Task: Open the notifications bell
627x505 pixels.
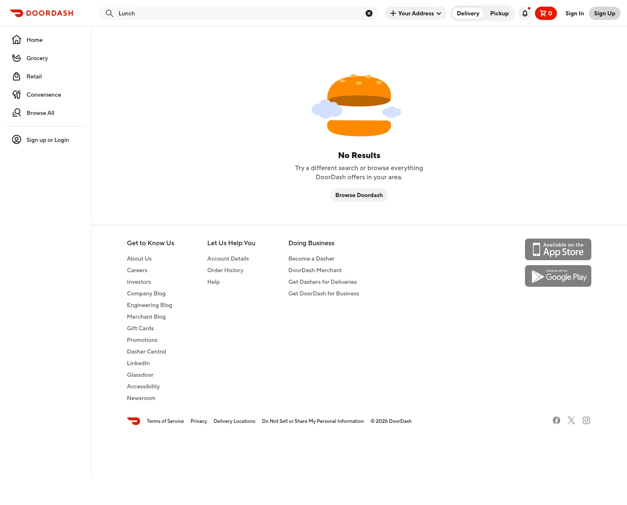Action: tap(525, 13)
